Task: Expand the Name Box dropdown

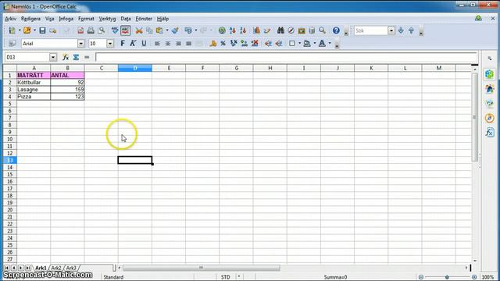Action: (x=53, y=57)
